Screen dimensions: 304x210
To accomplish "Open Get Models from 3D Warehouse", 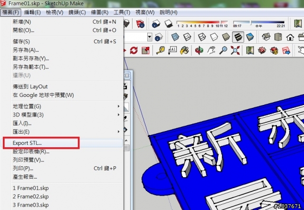I will pyautogui.click(x=262, y=50).
